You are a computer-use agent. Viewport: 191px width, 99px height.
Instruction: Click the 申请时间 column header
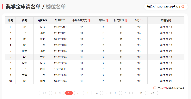pyautogui.click(x=166, y=20)
